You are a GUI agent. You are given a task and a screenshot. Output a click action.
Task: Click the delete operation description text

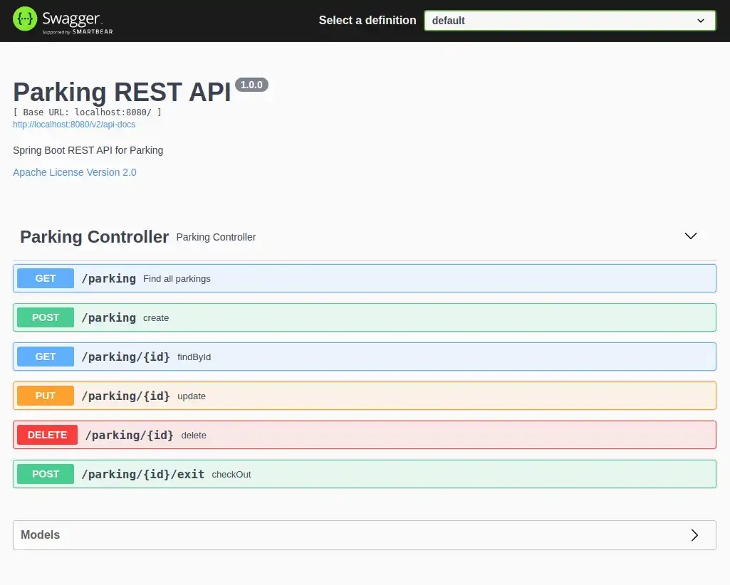click(x=194, y=436)
